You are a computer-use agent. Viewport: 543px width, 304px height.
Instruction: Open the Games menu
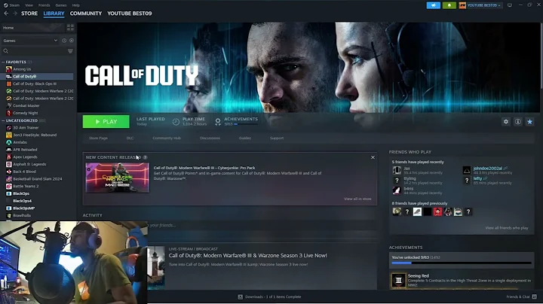[61, 5]
